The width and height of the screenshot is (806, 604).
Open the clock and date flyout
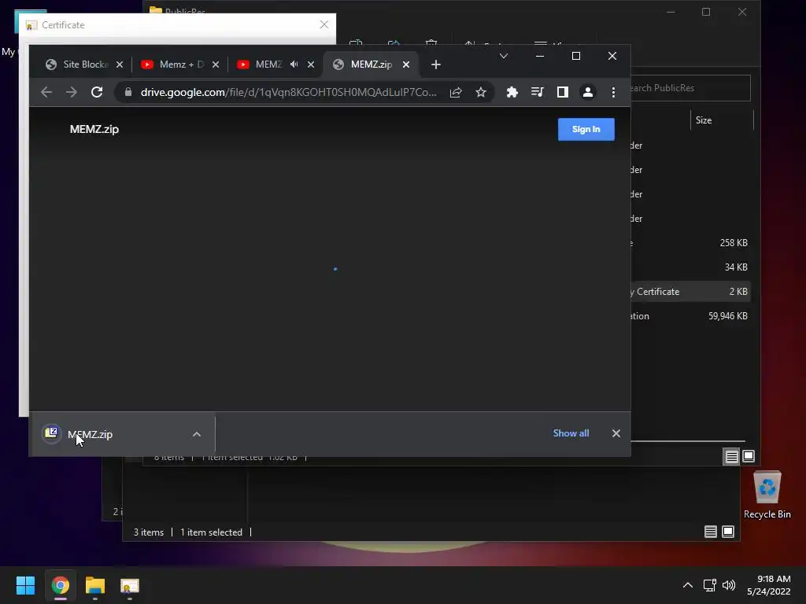[769, 585]
